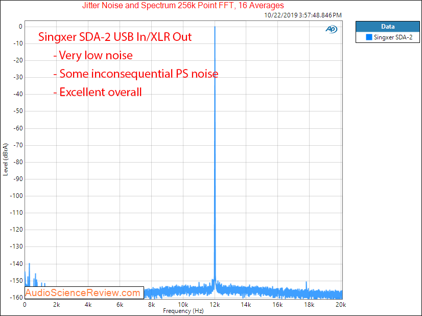
Task: Click the AP logo icon in graph corner
Action: tap(331, 29)
